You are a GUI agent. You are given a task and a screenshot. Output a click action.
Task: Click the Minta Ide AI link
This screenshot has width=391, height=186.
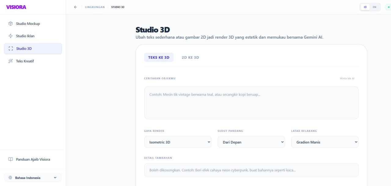[x=347, y=78]
